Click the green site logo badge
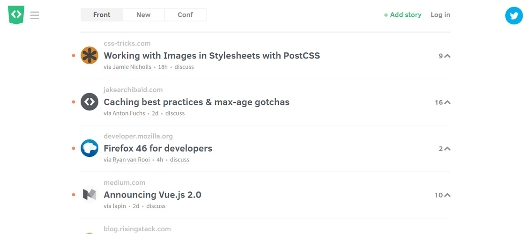Screen dimensions: 530x234 (16, 15)
